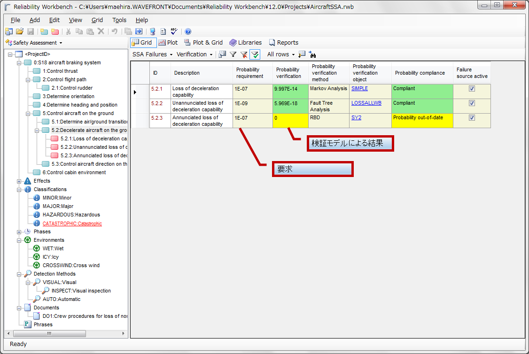Switch to the Plot & Grid tab
Screen dimensions: 529x354
[203, 42]
